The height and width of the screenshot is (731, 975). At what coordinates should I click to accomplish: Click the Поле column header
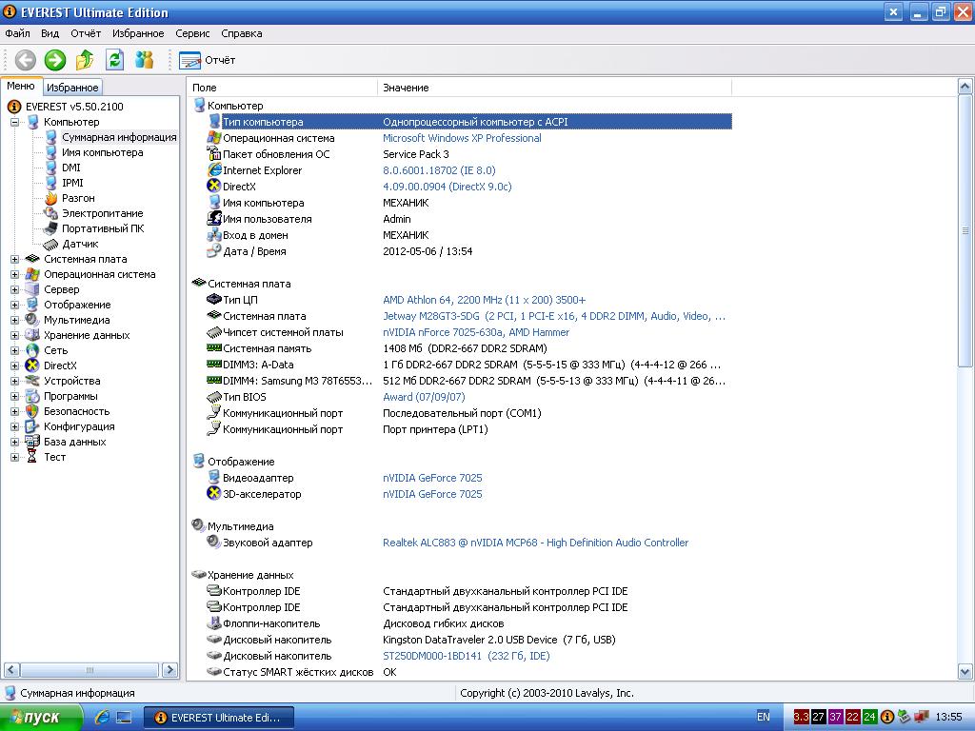pyautogui.click(x=282, y=88)
